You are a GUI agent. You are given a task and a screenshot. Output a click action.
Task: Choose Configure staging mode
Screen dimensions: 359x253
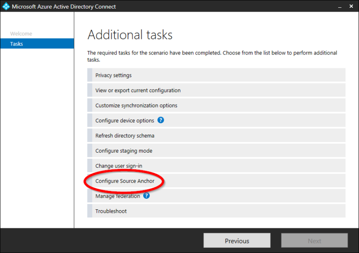(x=124, y=151)
